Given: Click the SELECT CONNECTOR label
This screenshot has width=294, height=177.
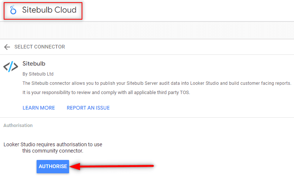Looking at the screenshot, I should (40, 47).
